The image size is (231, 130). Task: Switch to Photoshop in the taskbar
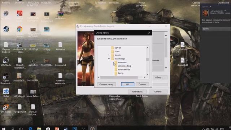point(75,129)
